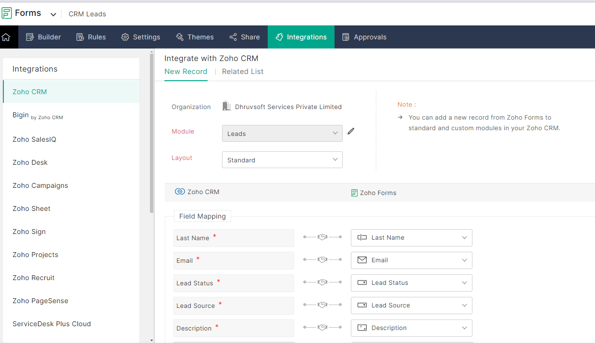Select Zoho CRM integration
Screen dimensions: 595x343
(71, 92)
